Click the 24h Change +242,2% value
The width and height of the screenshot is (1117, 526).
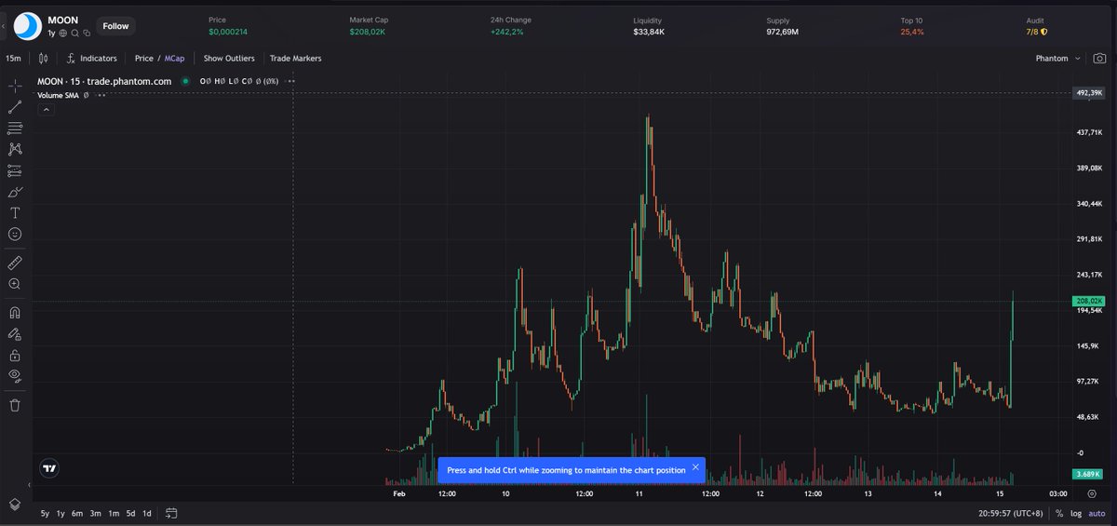click(x=506, y=32)
